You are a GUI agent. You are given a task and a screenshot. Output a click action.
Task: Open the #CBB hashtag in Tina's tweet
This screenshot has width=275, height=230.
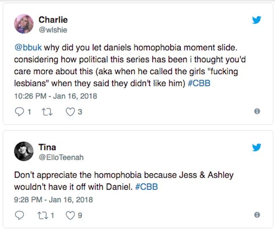coord(147,187)
